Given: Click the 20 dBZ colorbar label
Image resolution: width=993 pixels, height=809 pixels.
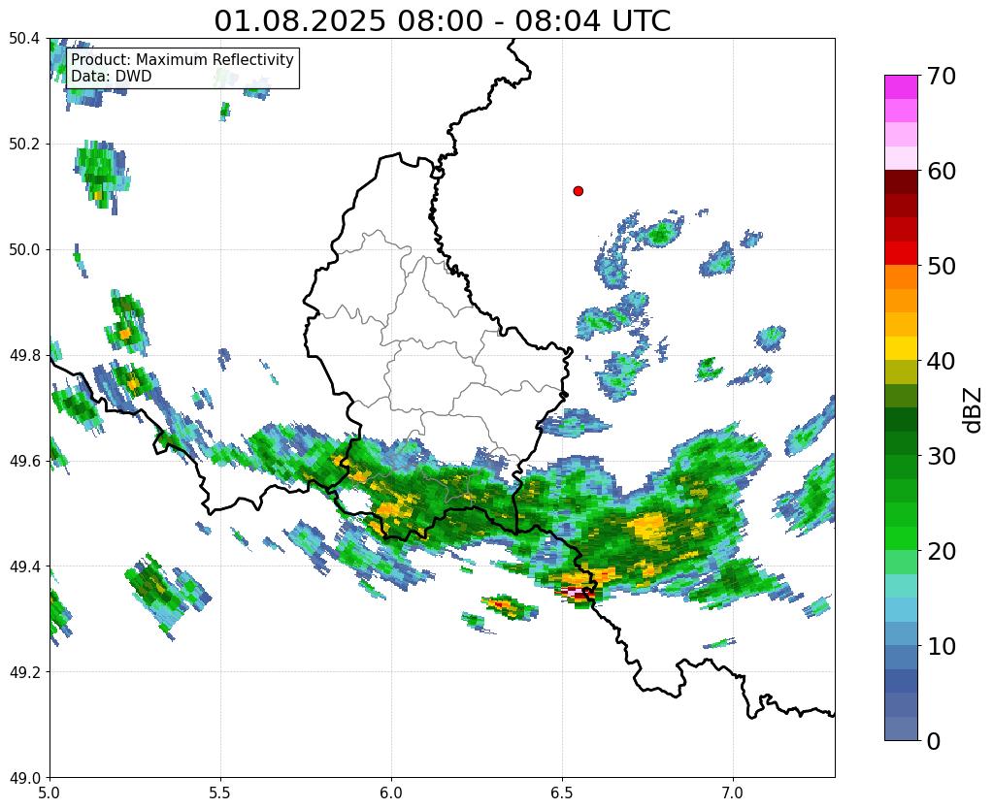Looking at the screenshot, I should tap(940, 551).
